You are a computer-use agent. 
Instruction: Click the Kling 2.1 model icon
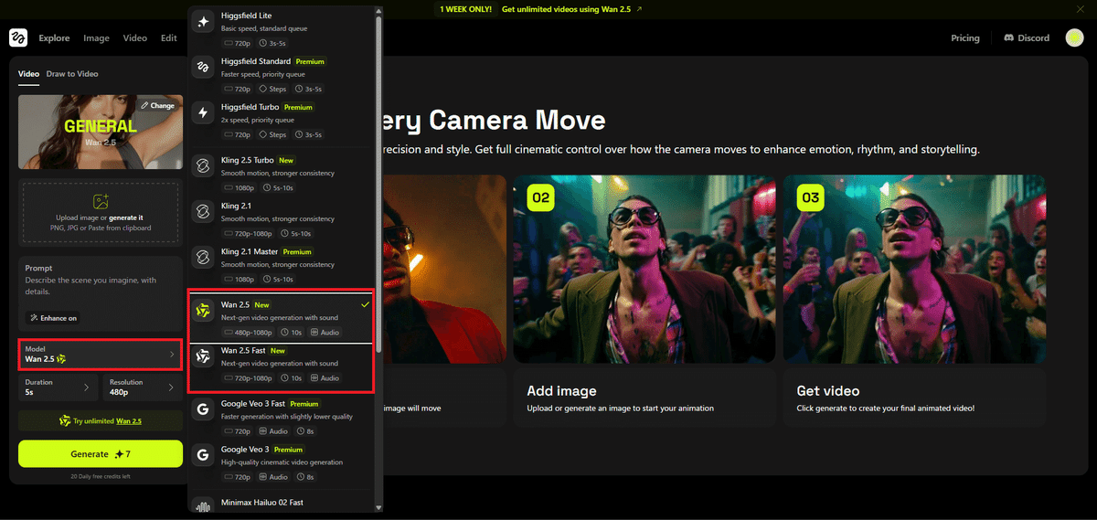click(x=203, y=213)
